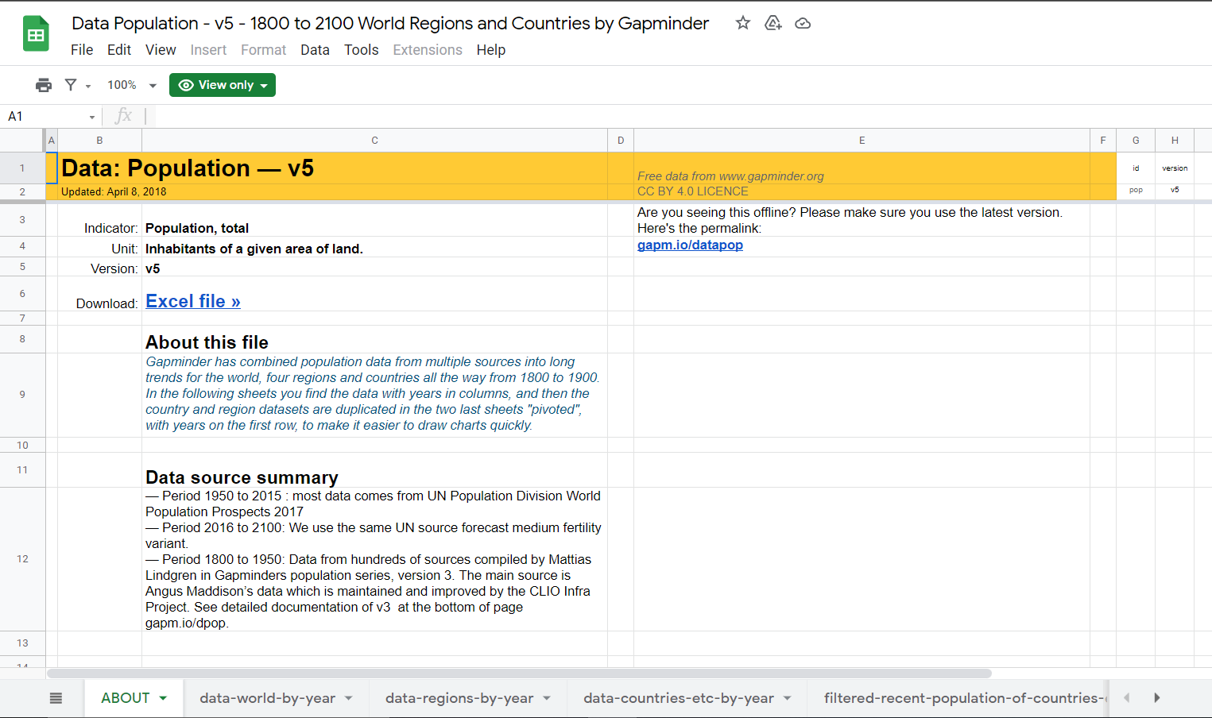Open the Help menu
This screenshot has width=1212, height=718.
coord(491,50)
